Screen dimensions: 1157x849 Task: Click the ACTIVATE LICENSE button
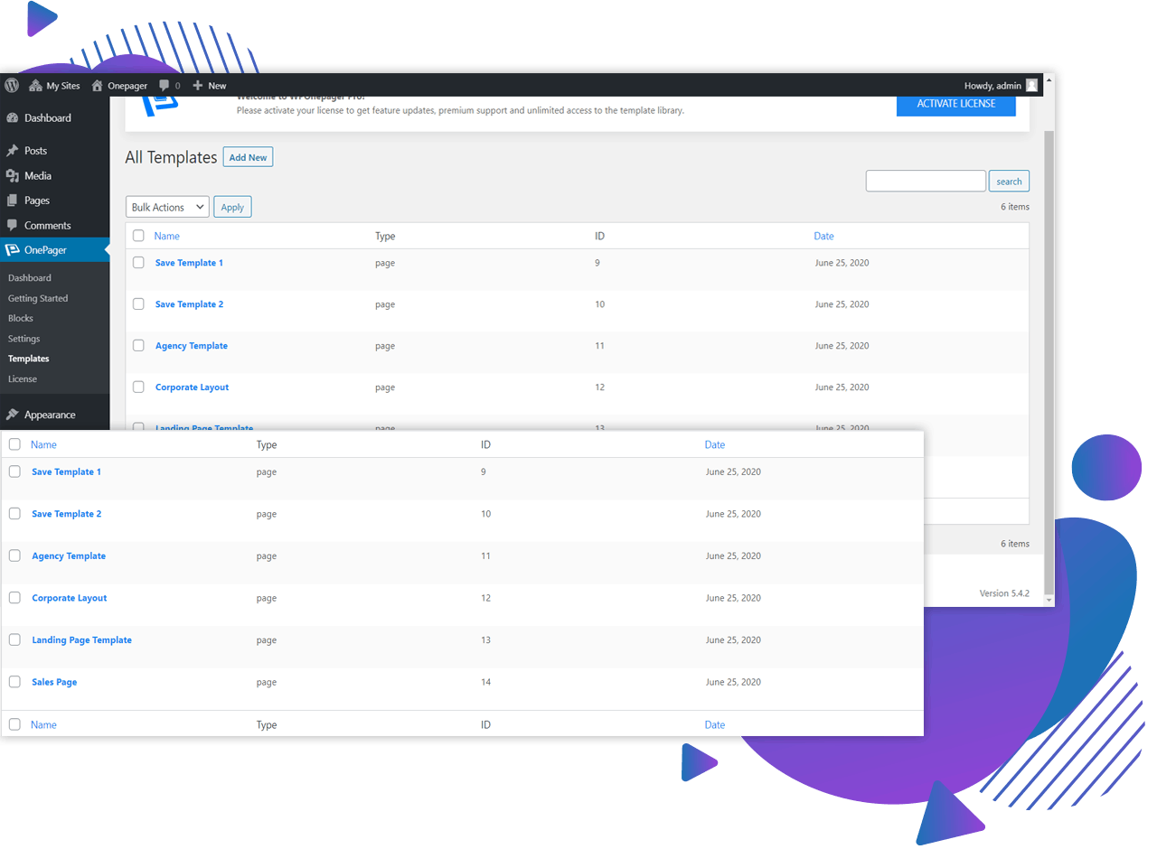coord(956,104)
